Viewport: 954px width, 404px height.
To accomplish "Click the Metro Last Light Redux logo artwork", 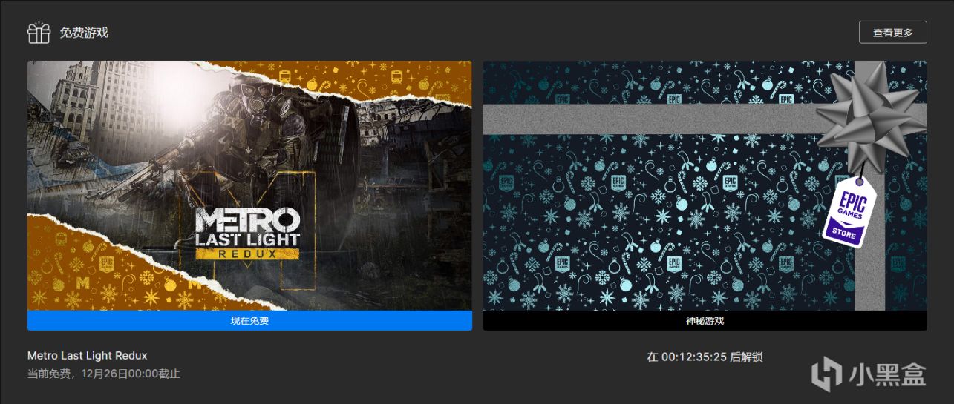I will click(x=247, y=233).
